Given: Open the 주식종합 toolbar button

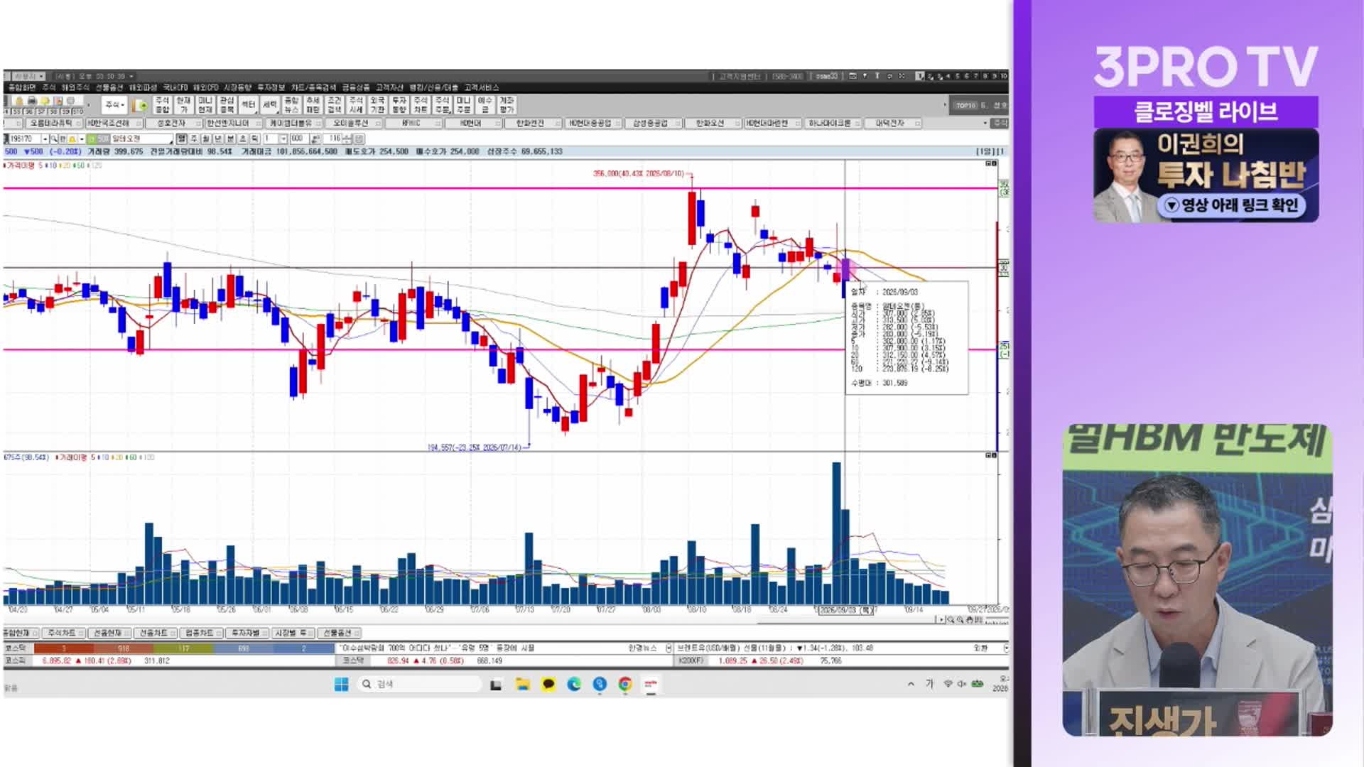Looking at the screenshot, I should coord(162,105).
